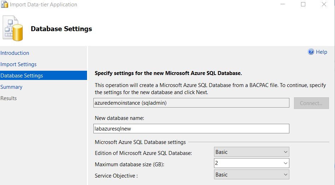Open the Help link text
The width and height of the screenshot is (335, 185).
pos(322,52)
